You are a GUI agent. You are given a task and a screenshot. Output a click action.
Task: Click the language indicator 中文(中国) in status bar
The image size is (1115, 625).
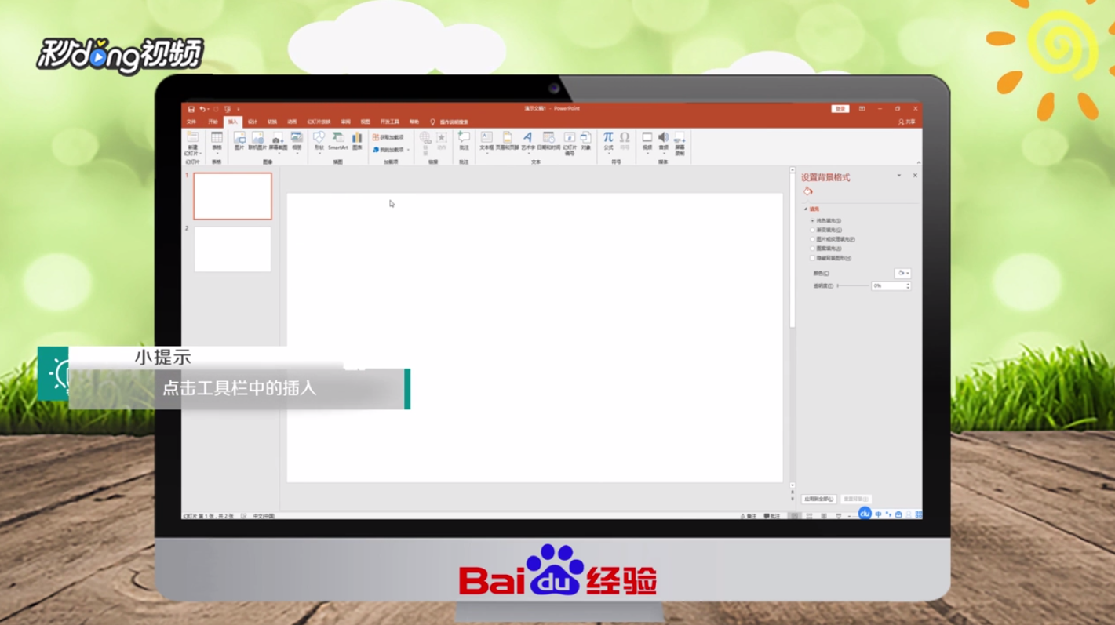264,516
